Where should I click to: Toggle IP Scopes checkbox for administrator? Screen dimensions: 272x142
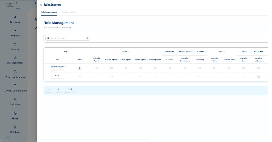170,68
